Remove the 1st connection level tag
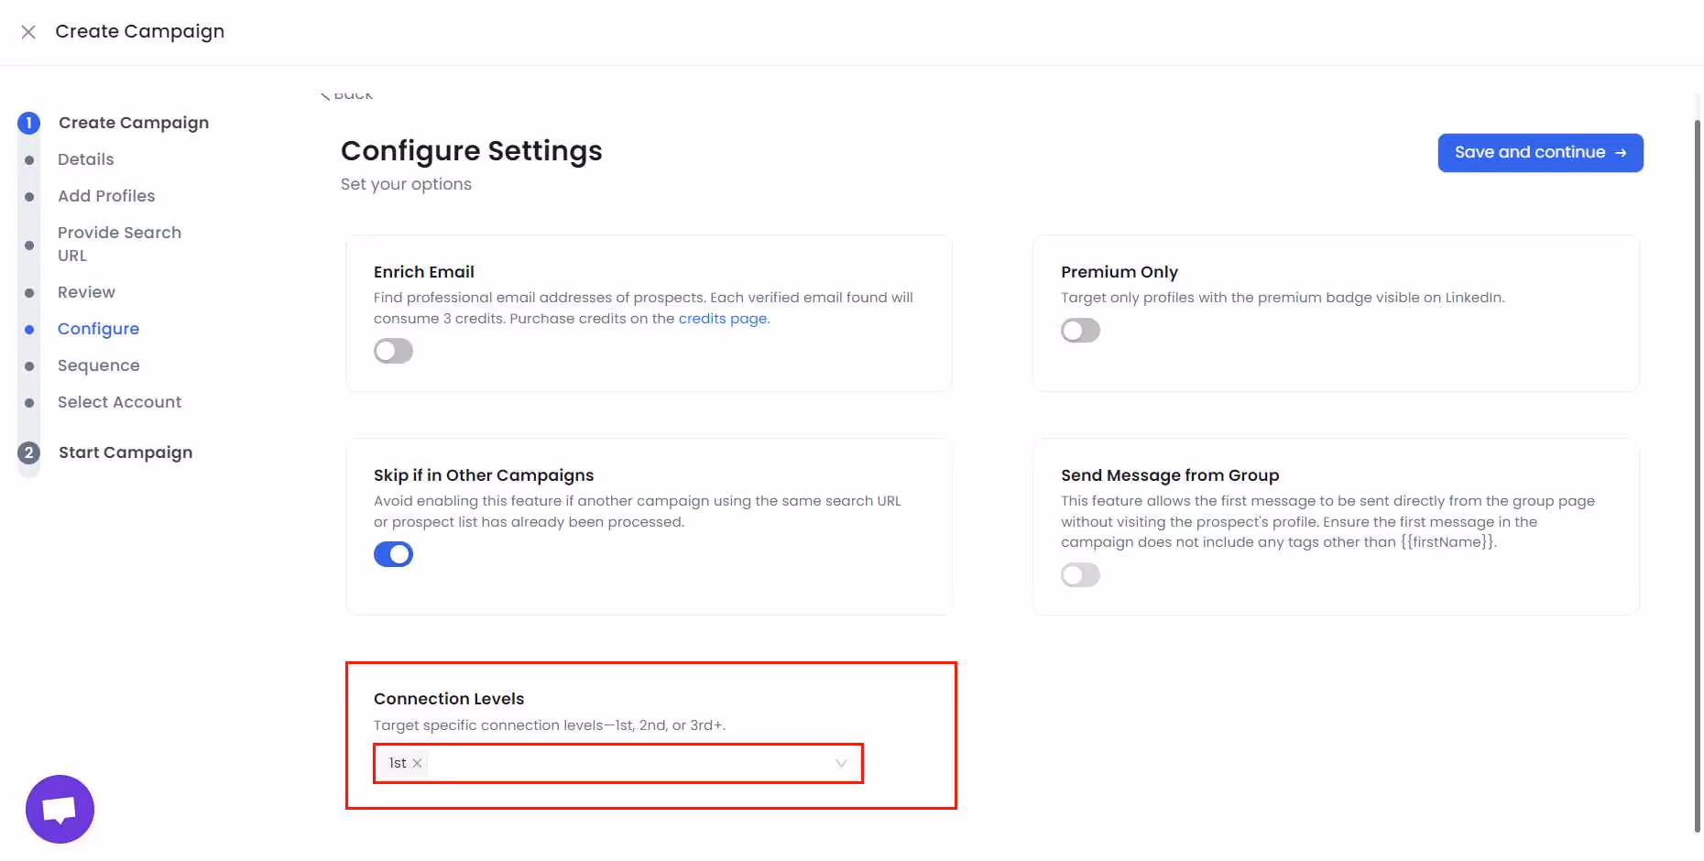 pyautogui.click(x=418, y=763)
